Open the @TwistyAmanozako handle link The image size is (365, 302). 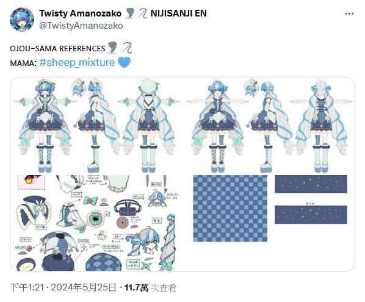[81, 26]
